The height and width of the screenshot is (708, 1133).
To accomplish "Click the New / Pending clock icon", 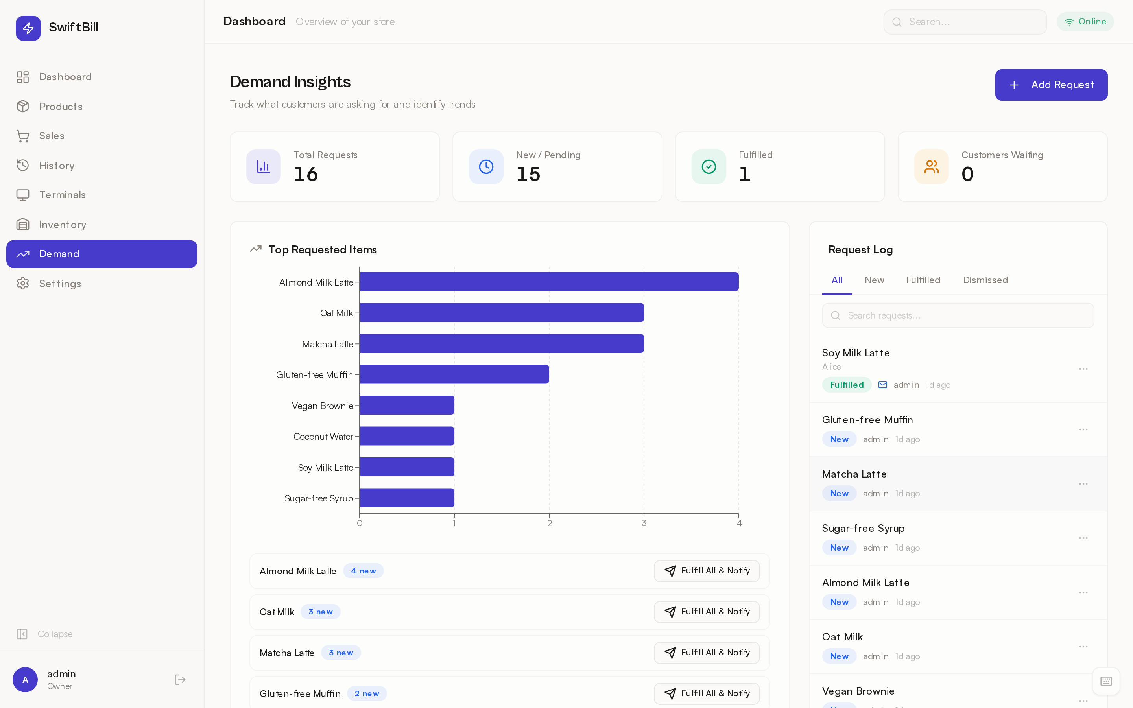I will [x=486, y=167].
